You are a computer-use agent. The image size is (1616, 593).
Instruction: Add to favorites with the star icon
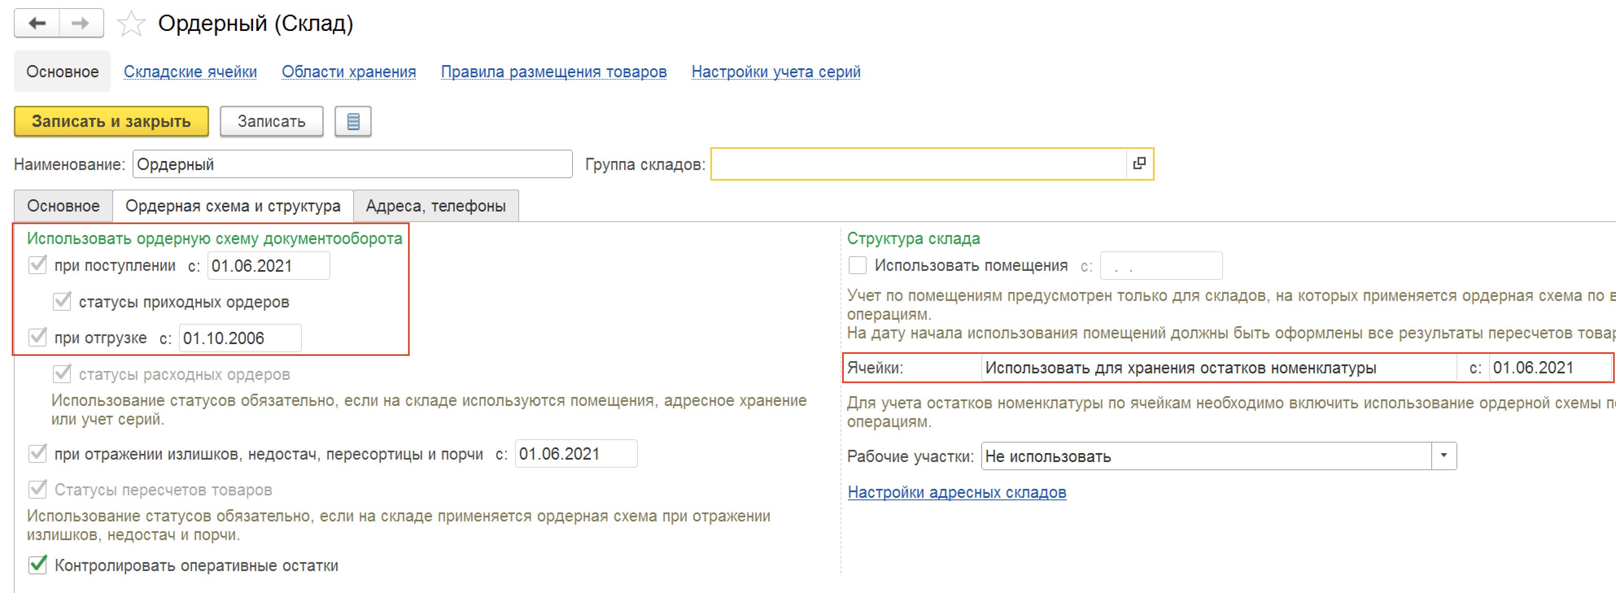131,24
